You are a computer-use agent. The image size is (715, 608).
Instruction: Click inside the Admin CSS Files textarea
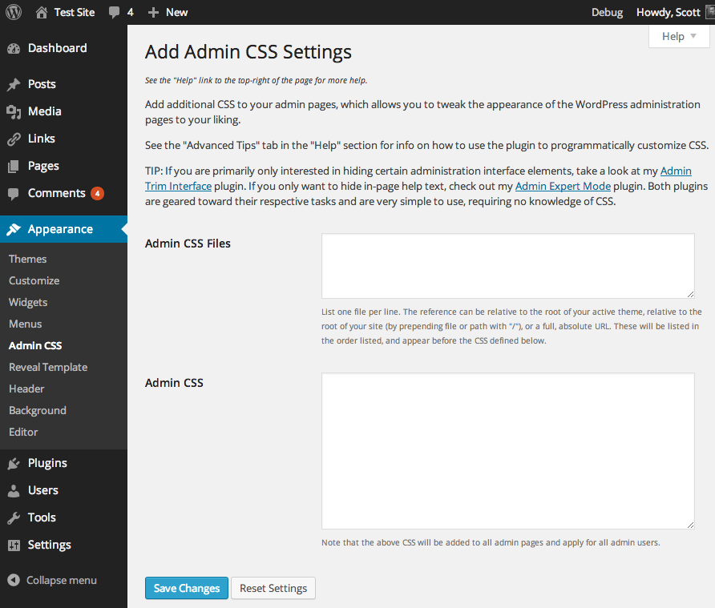click(x=508, y=266)
